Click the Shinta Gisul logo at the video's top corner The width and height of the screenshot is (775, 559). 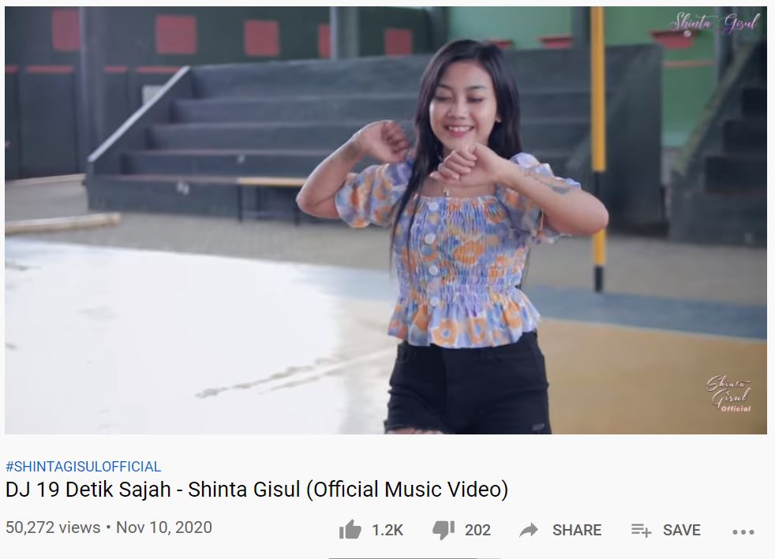pos(713,24)
